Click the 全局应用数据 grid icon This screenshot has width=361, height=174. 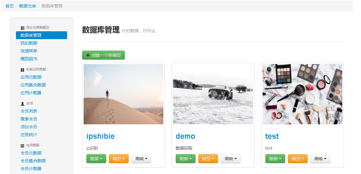click(x=23, y=70)
